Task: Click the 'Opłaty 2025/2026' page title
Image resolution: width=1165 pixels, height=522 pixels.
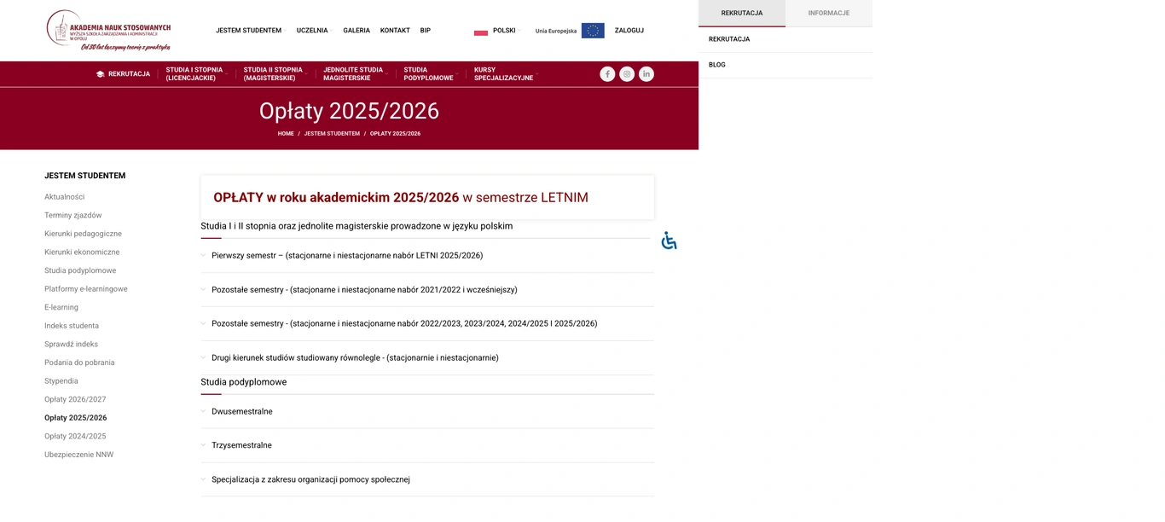Action: point(349,111)
